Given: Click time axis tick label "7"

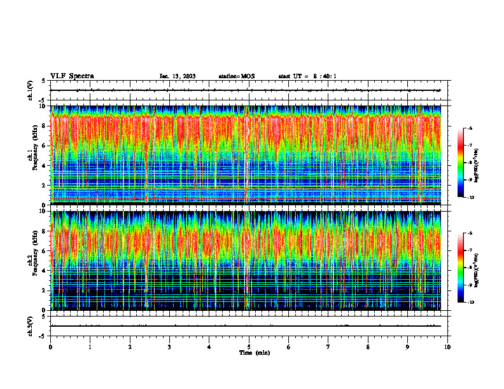Looking at the screenshot, I should click(x=328, y=347).
